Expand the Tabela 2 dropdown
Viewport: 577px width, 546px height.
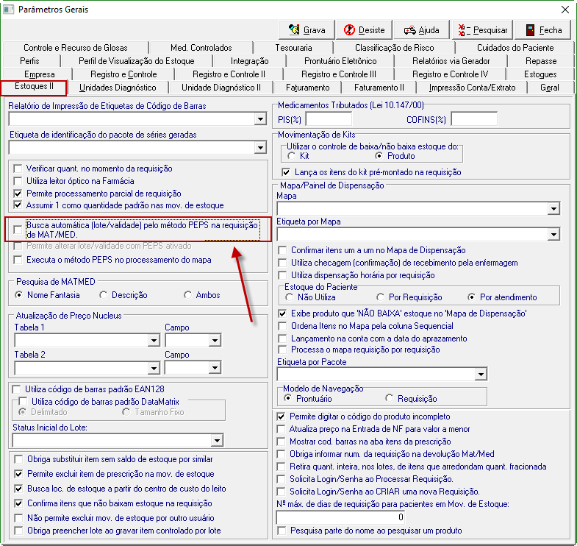[154, 367]
